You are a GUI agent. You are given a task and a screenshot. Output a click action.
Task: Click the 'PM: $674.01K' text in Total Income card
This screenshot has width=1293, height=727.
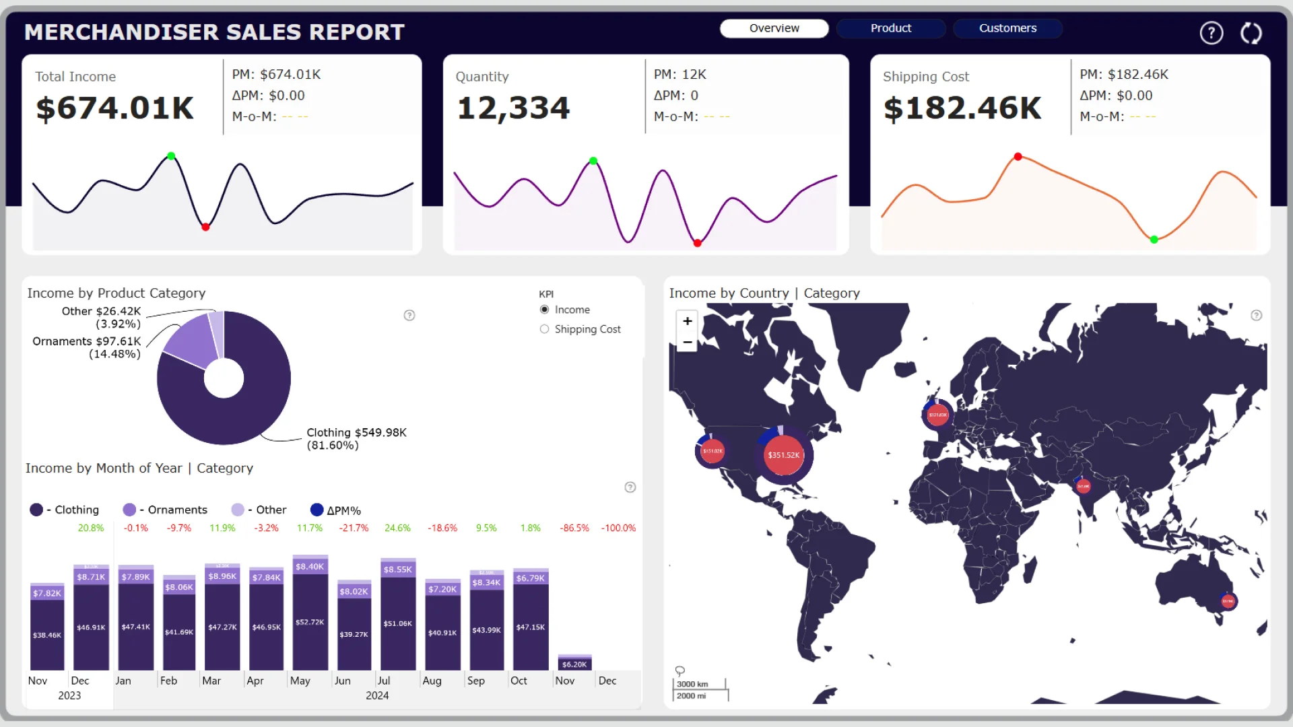pyautogui.click(x=276, y=75)
